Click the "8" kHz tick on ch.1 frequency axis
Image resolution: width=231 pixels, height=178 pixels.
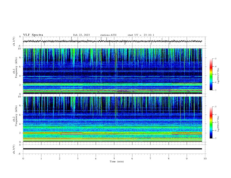21,58
